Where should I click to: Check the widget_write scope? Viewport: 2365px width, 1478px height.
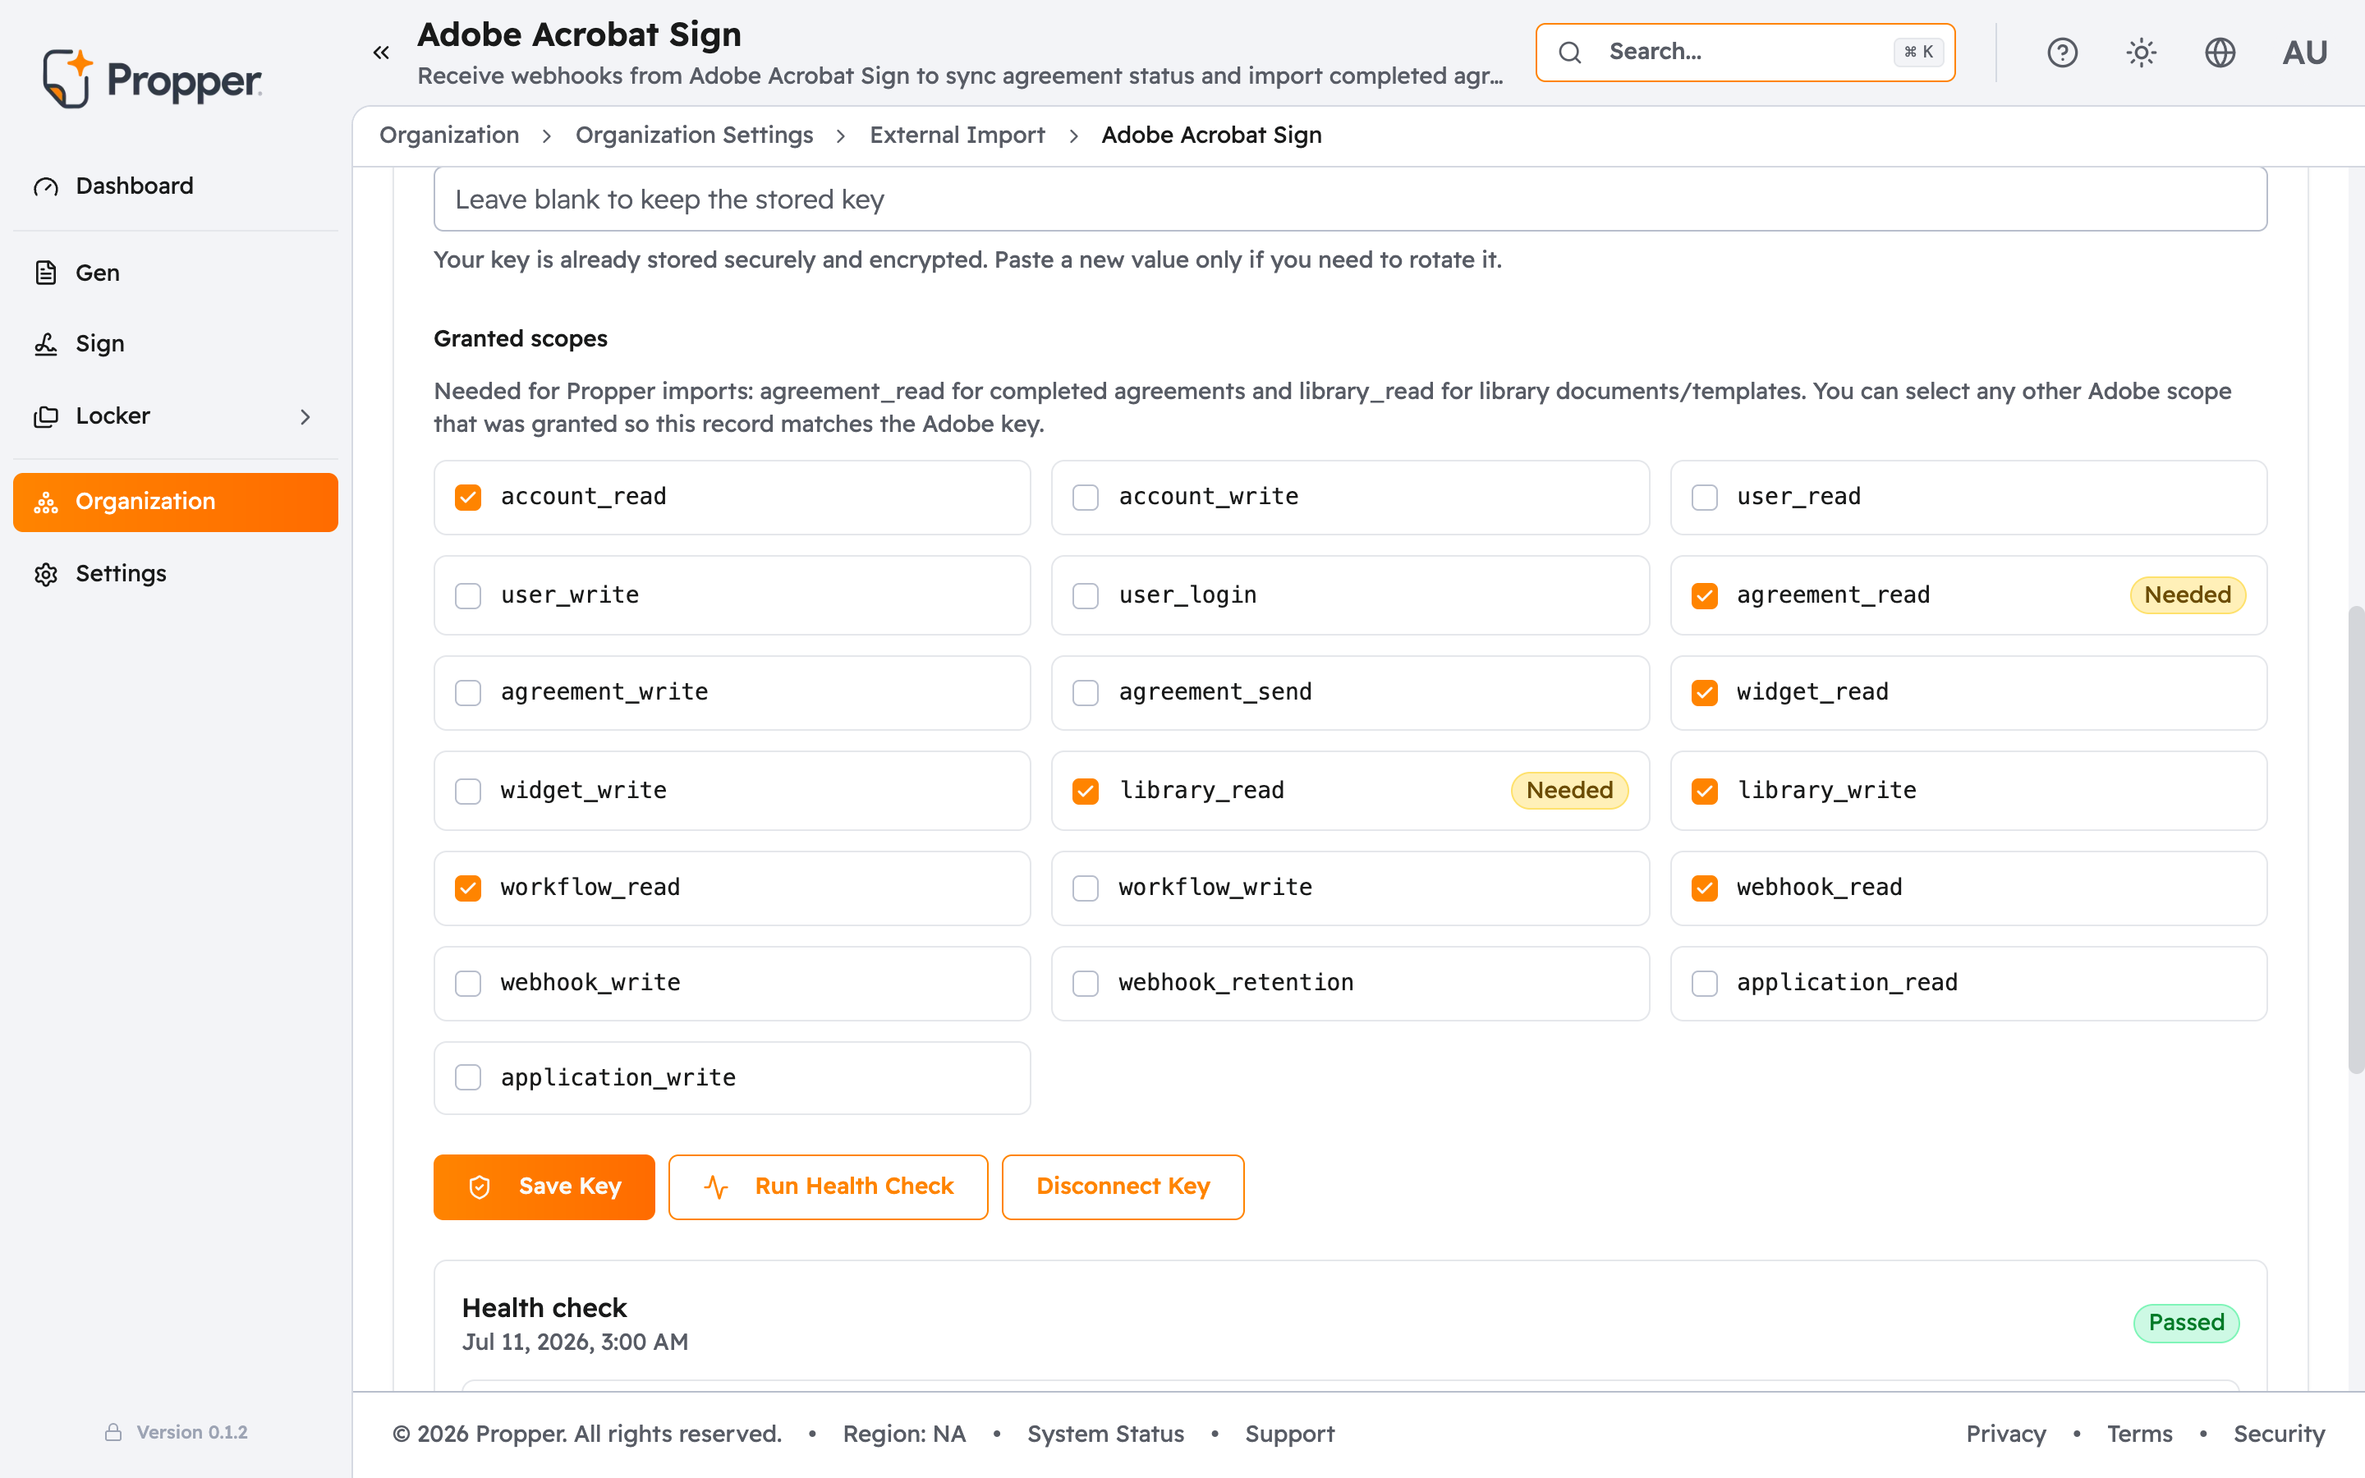coord(468,791)
